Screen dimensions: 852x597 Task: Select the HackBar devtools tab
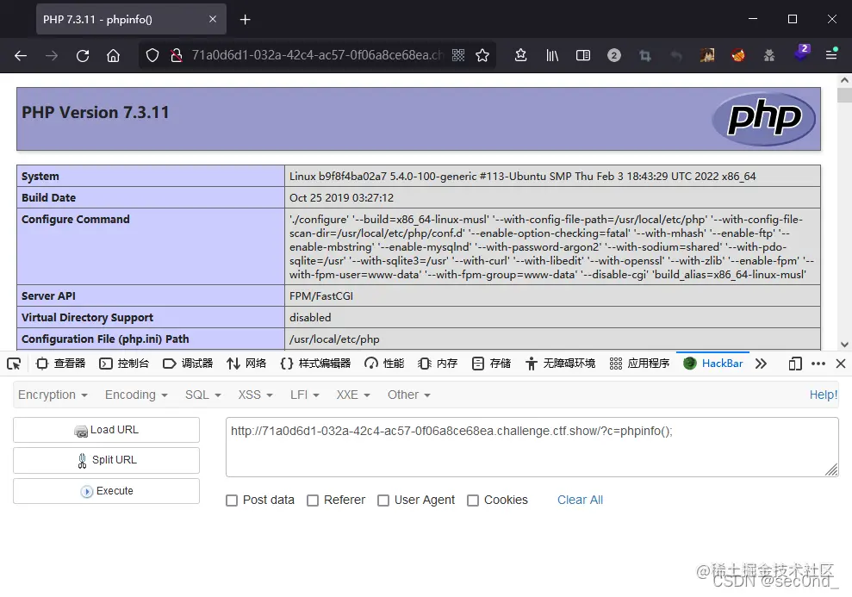click(713, 364)
